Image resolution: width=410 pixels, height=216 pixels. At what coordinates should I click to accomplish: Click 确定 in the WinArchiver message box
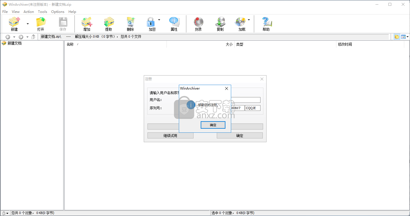click(213, 125)
